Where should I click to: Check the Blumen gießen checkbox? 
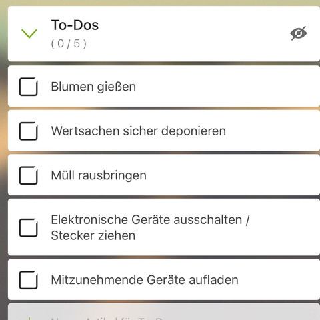[28, 87]
